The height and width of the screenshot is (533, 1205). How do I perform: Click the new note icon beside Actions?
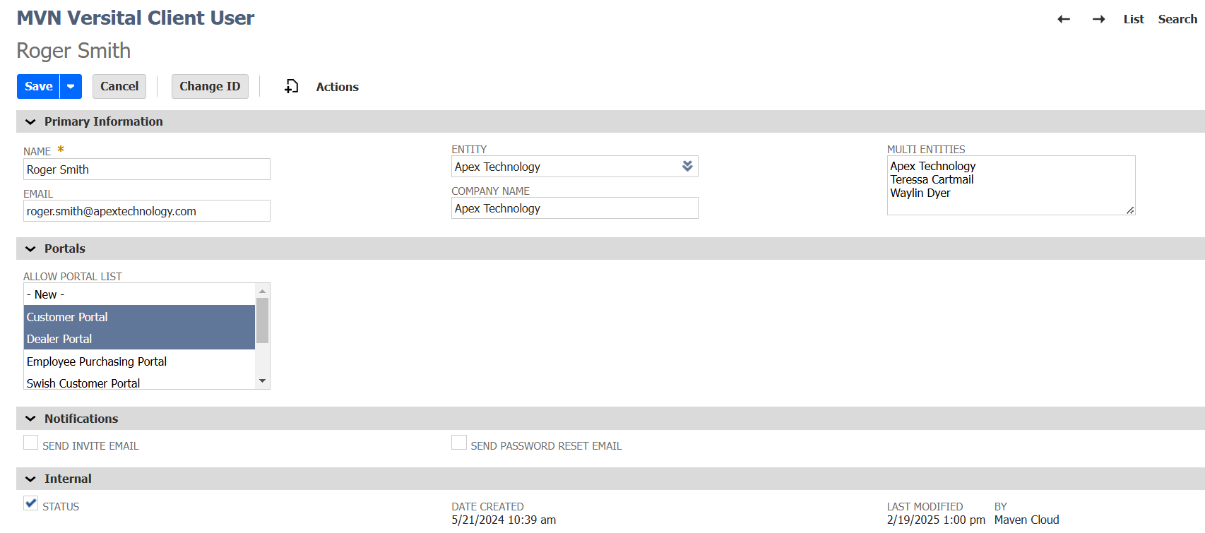[x=291, y=86]
